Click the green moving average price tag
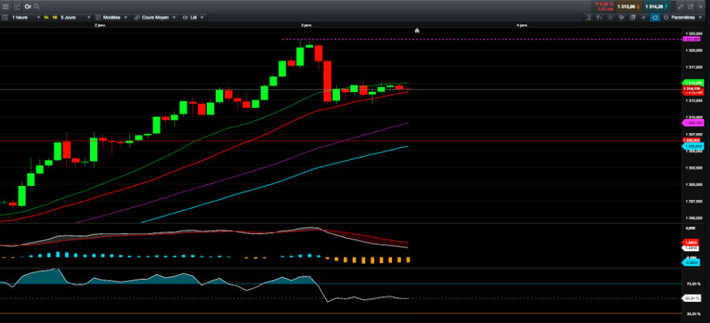 click(693, 84)
